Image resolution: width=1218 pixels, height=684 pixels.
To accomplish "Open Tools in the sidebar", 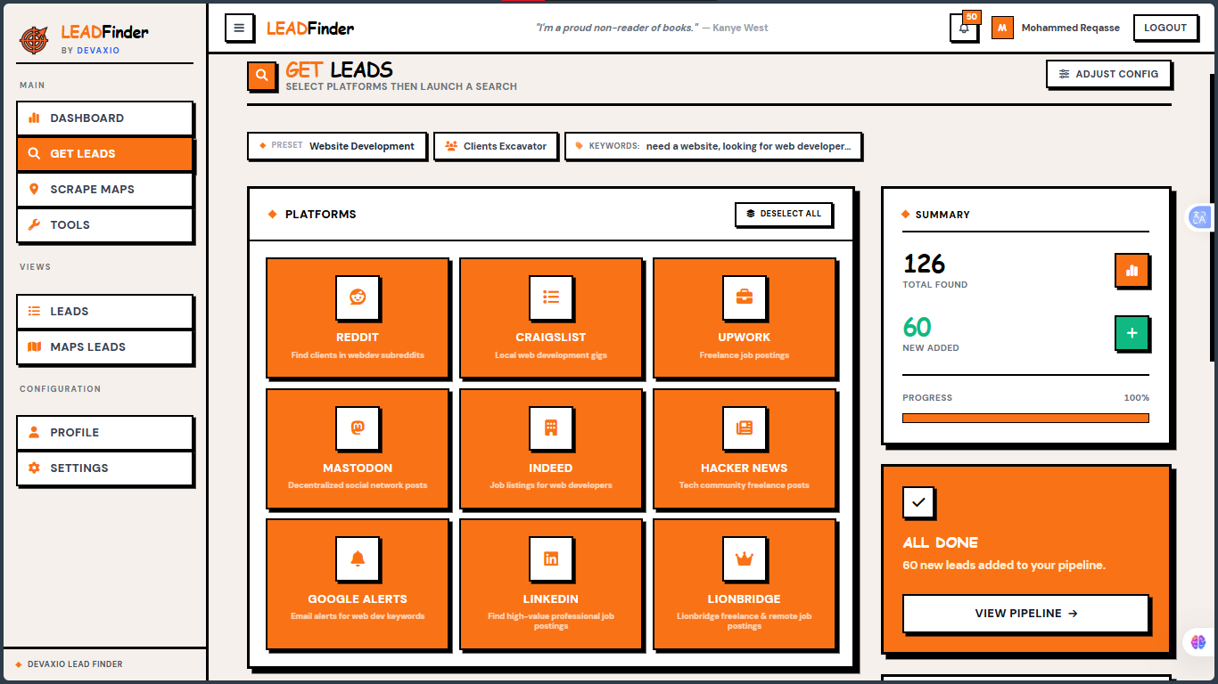I will 104,225.
